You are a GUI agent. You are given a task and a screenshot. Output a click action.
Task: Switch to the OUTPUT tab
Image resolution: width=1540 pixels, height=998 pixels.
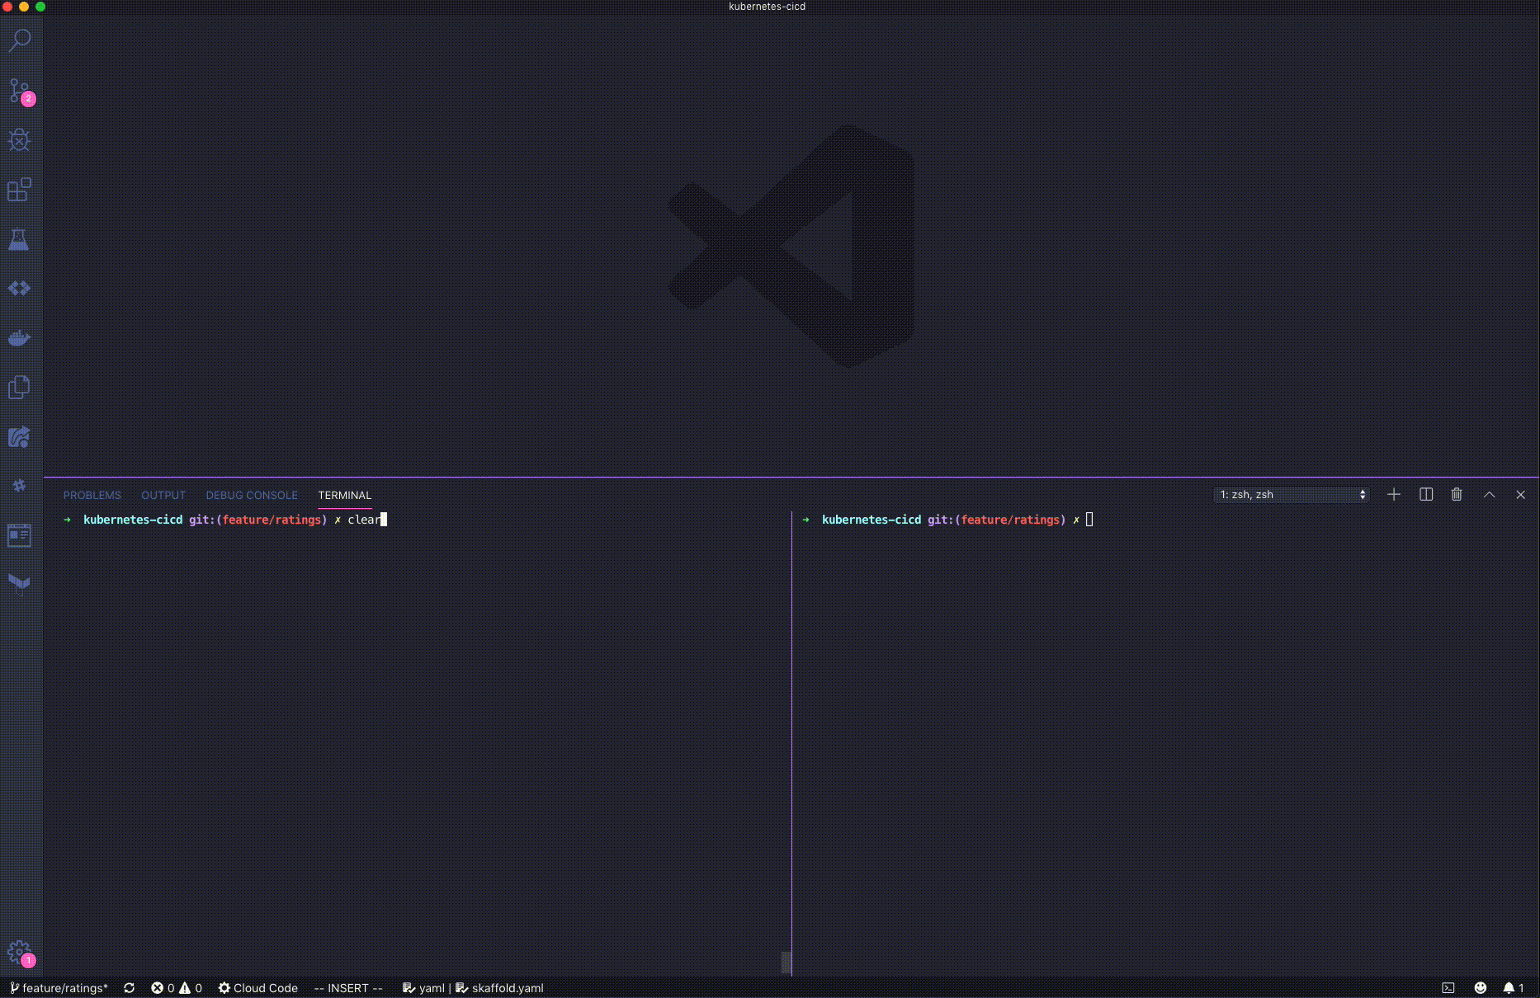[x=163, y=495]
